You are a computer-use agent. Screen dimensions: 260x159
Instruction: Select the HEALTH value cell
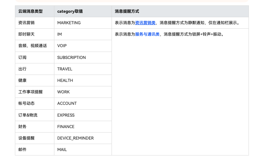[83, 80]
